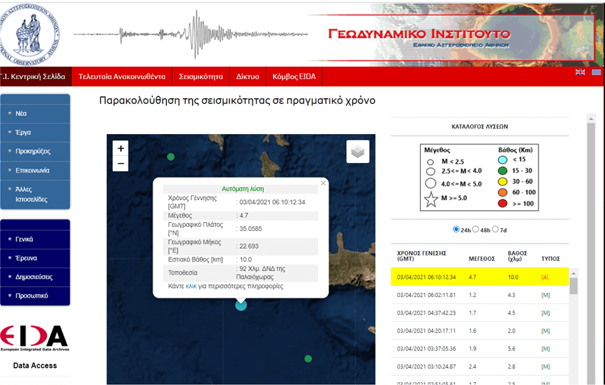Click the κλικ link for more information
Image resolution: width=605 pixels, height=385 pixels.
(x=191, y=286)
